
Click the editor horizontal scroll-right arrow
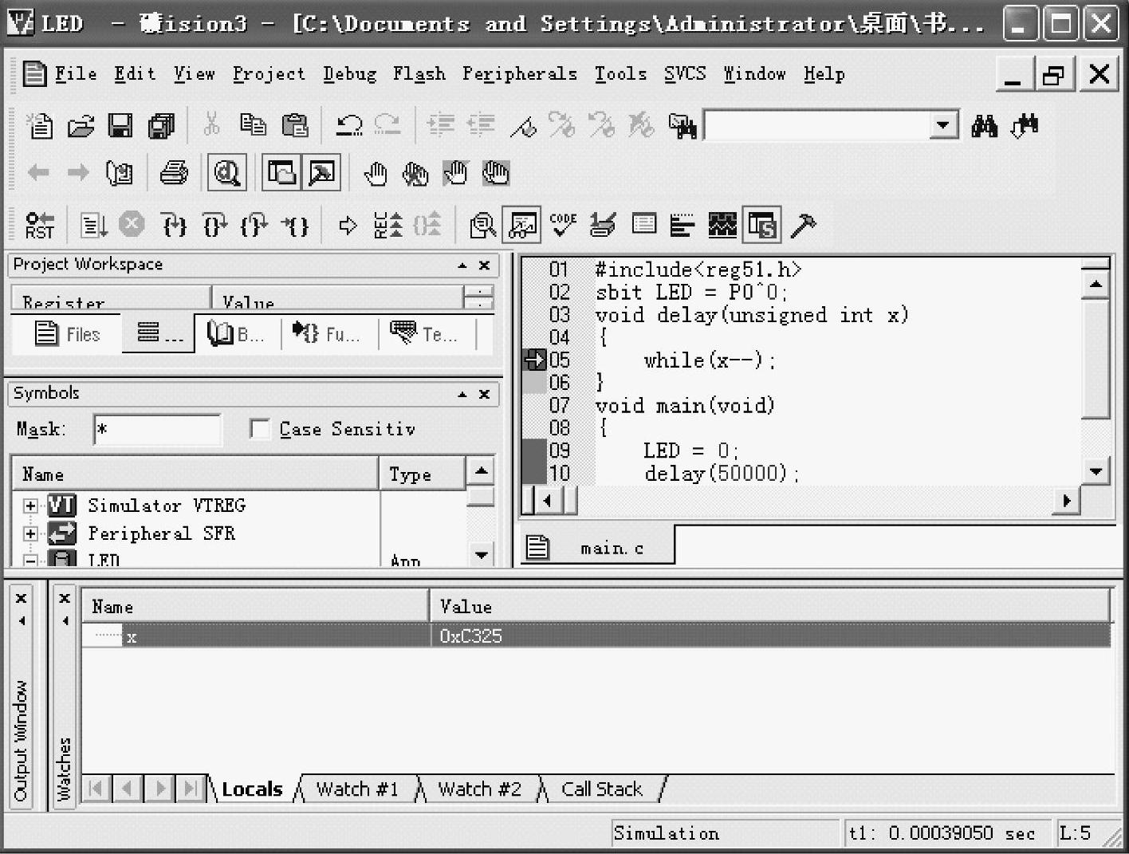coord(1067,501)
